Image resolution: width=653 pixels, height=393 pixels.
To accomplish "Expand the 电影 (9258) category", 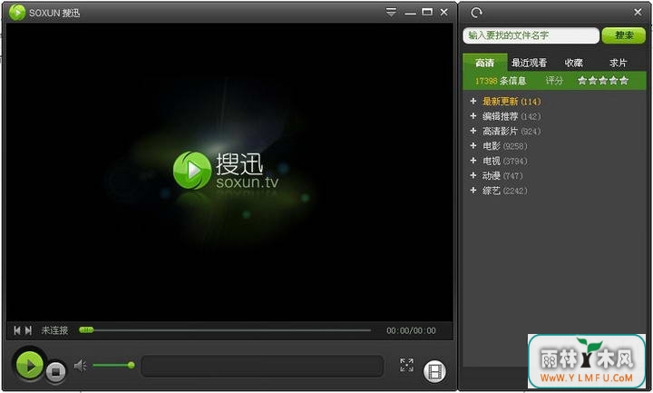I will click(473, 145).
